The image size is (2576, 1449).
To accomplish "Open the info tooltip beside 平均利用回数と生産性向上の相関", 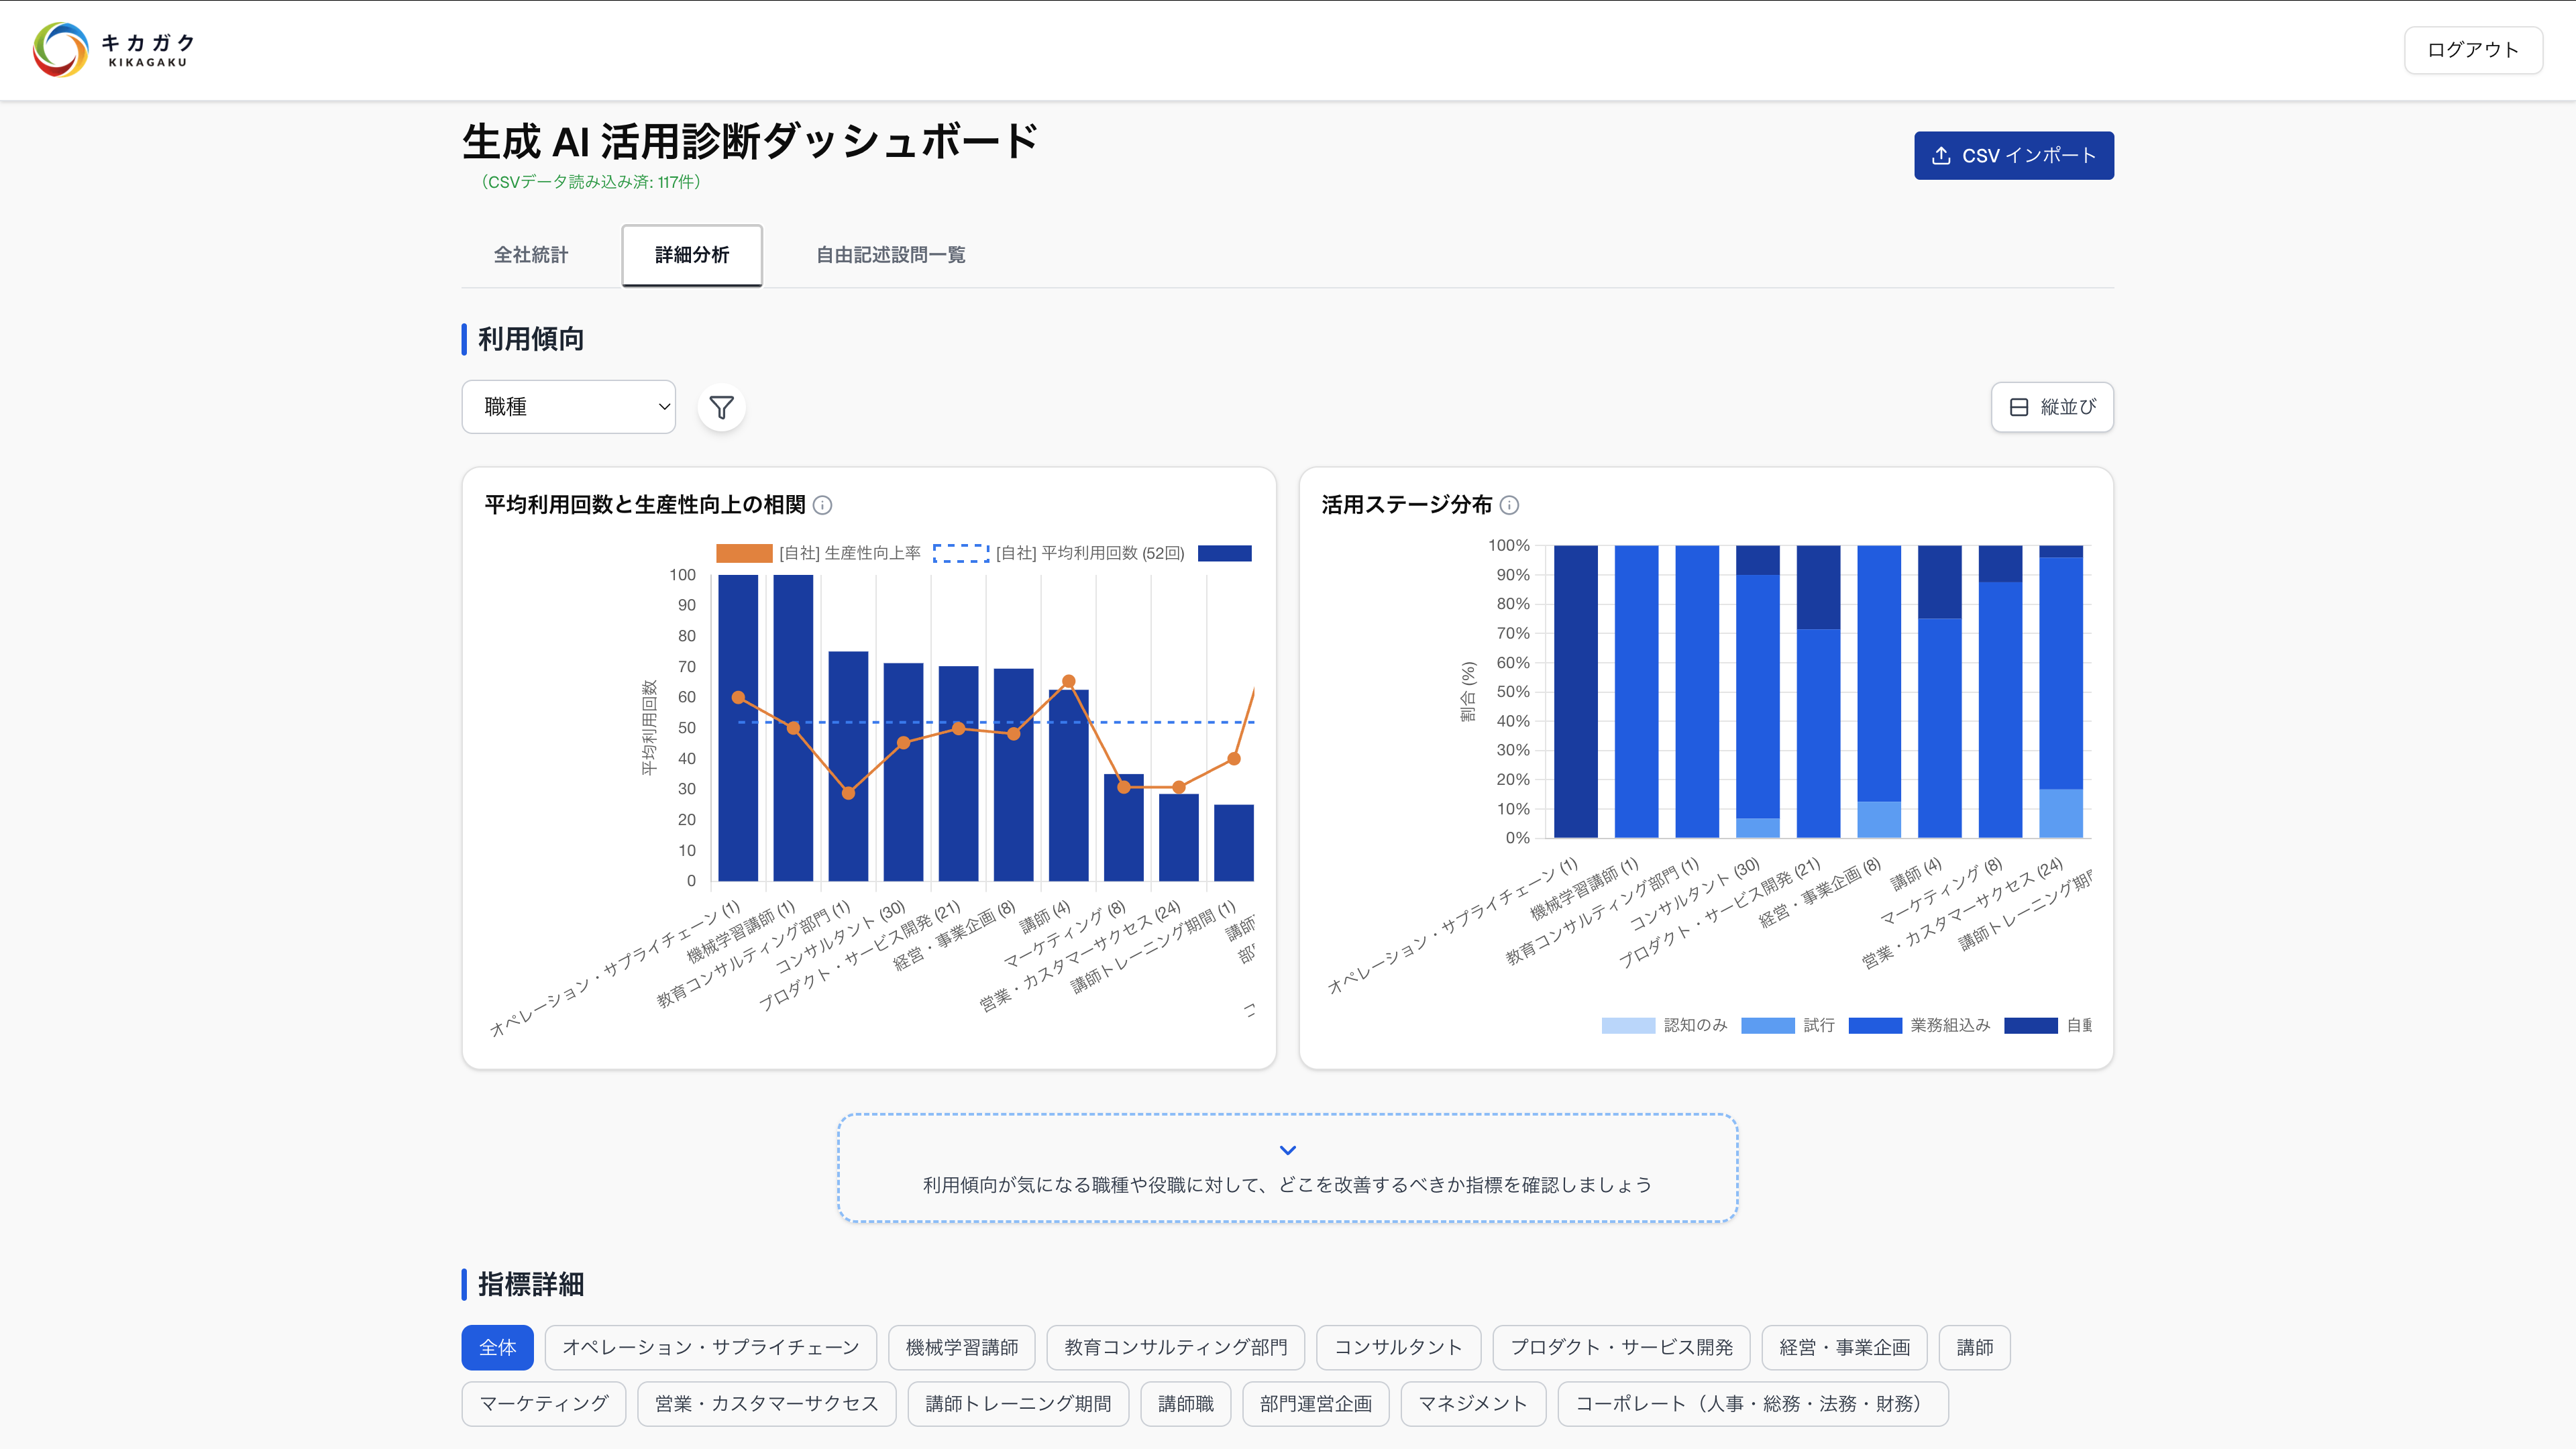I will 823,506.
